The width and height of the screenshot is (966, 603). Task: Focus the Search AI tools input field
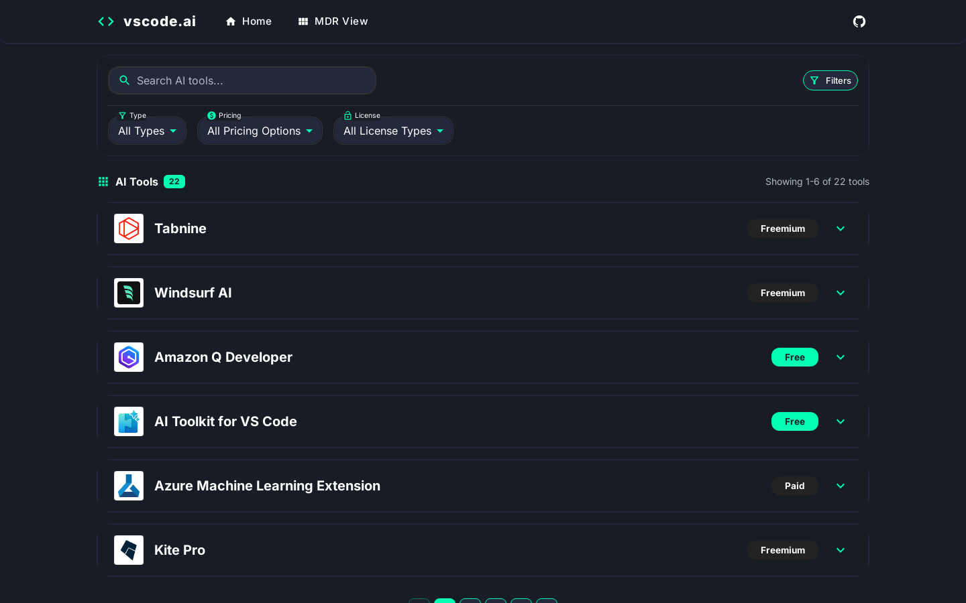pos(242,80)
